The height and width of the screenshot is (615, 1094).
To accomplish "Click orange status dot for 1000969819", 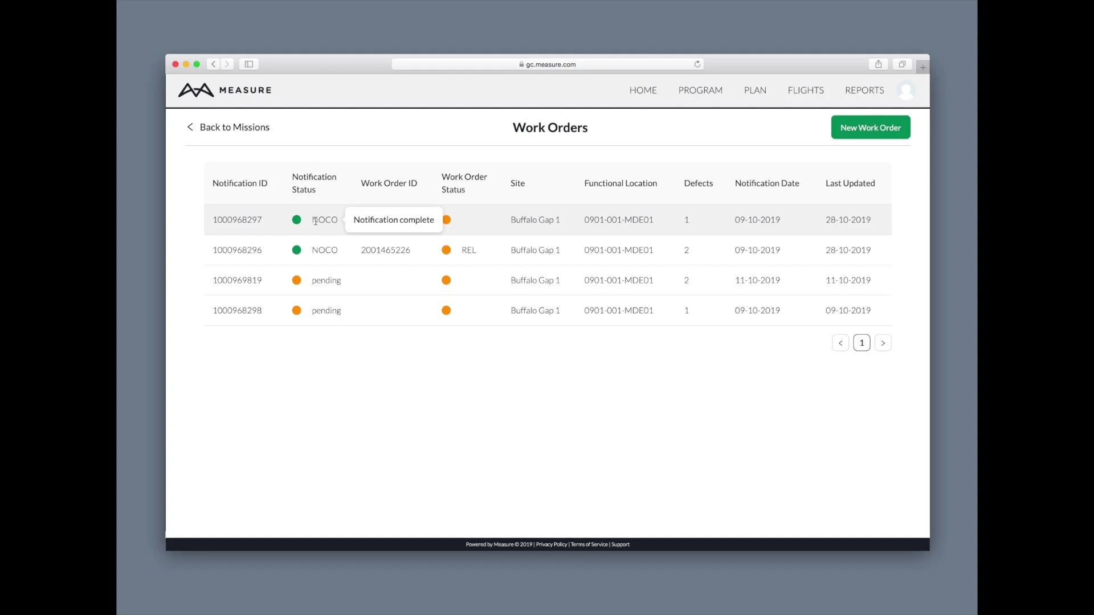I will pyautogui.click(x=296, y=280).
